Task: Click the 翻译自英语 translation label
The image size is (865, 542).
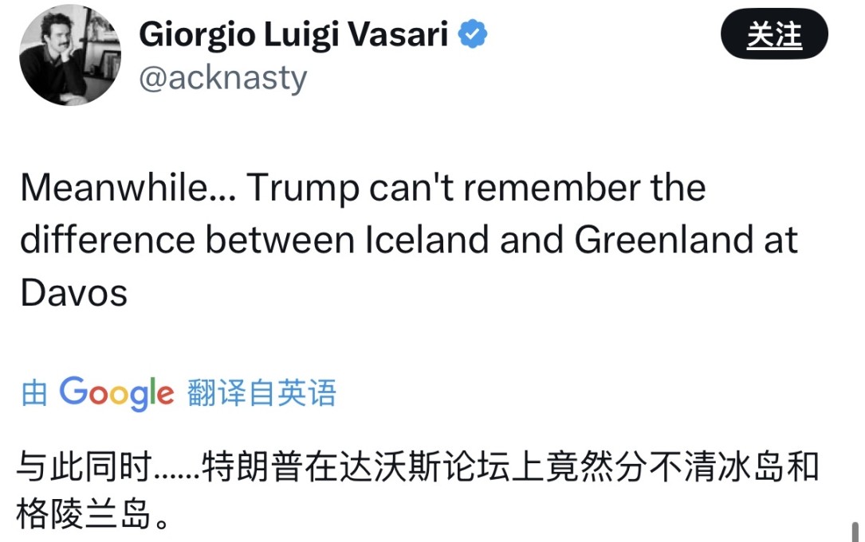Action: 261,393
